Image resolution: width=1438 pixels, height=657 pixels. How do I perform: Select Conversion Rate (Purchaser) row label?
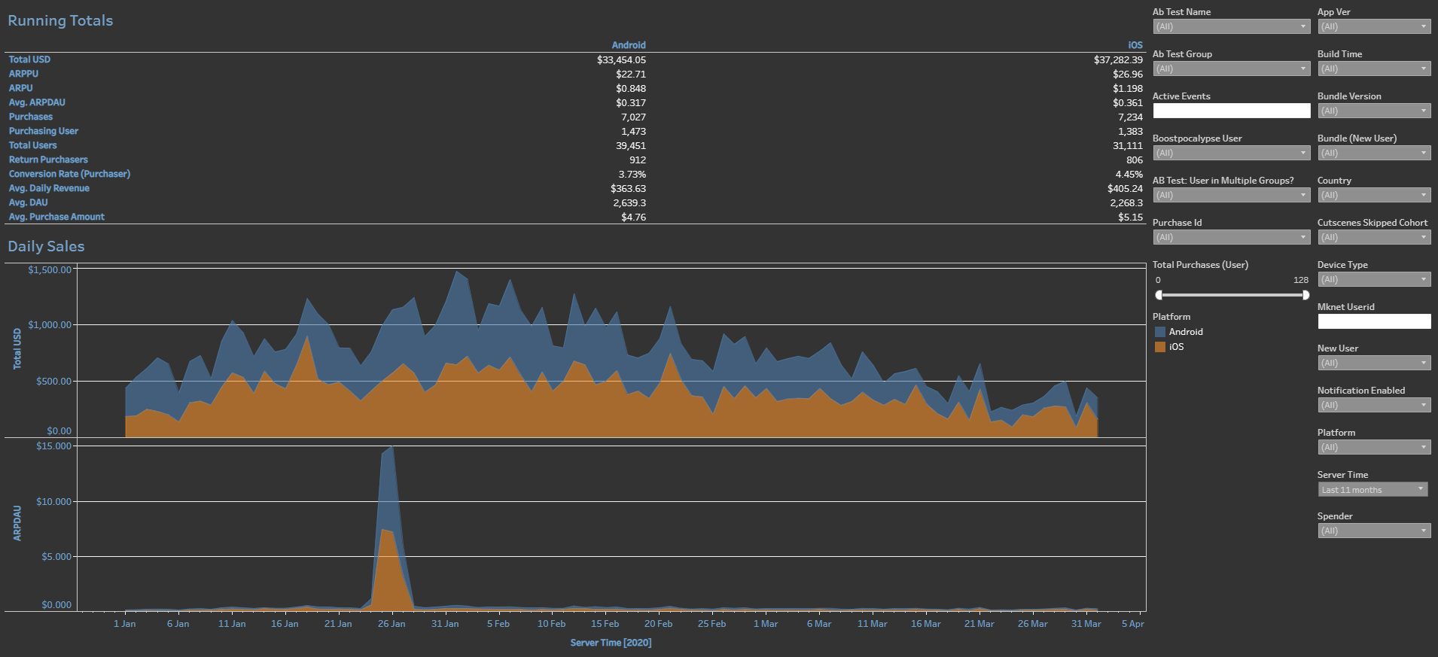pyautogui.click(x=69, y=174)
